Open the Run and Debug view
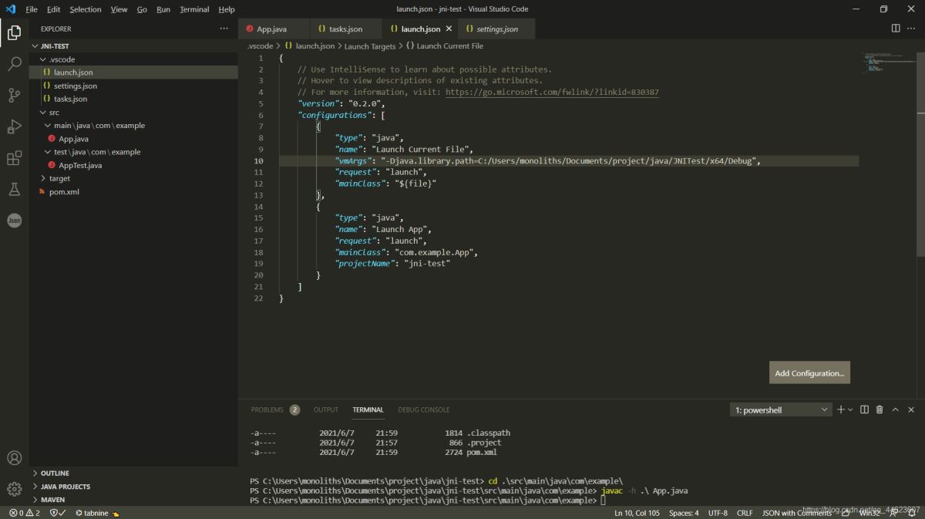The image size is (925, 519). (x=14, y=126)
